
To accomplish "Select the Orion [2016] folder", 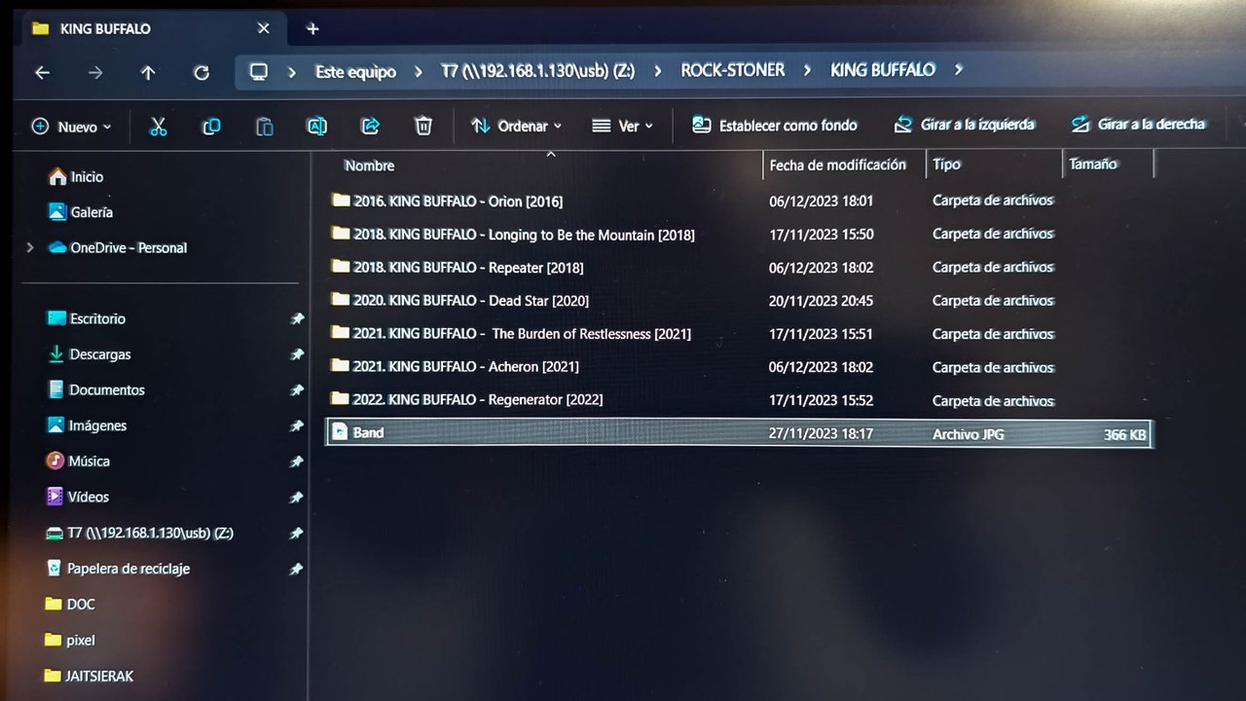I will click(448, 201).
